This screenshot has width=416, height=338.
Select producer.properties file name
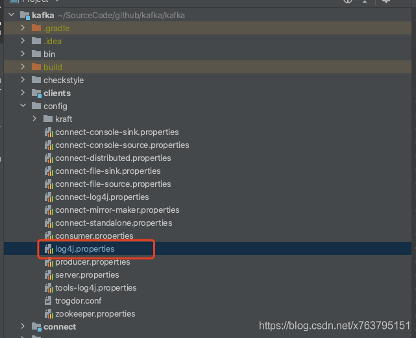[93, 262]
